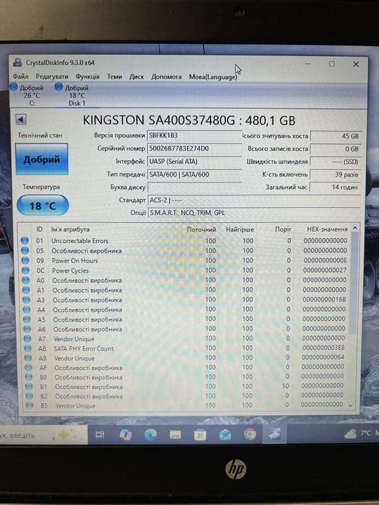379x505 pixels.
Task: Open the Теми menu
Action: [x=114, y=76]
